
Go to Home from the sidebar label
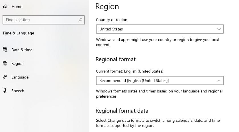pyautogui.click(x=17, y=7)
